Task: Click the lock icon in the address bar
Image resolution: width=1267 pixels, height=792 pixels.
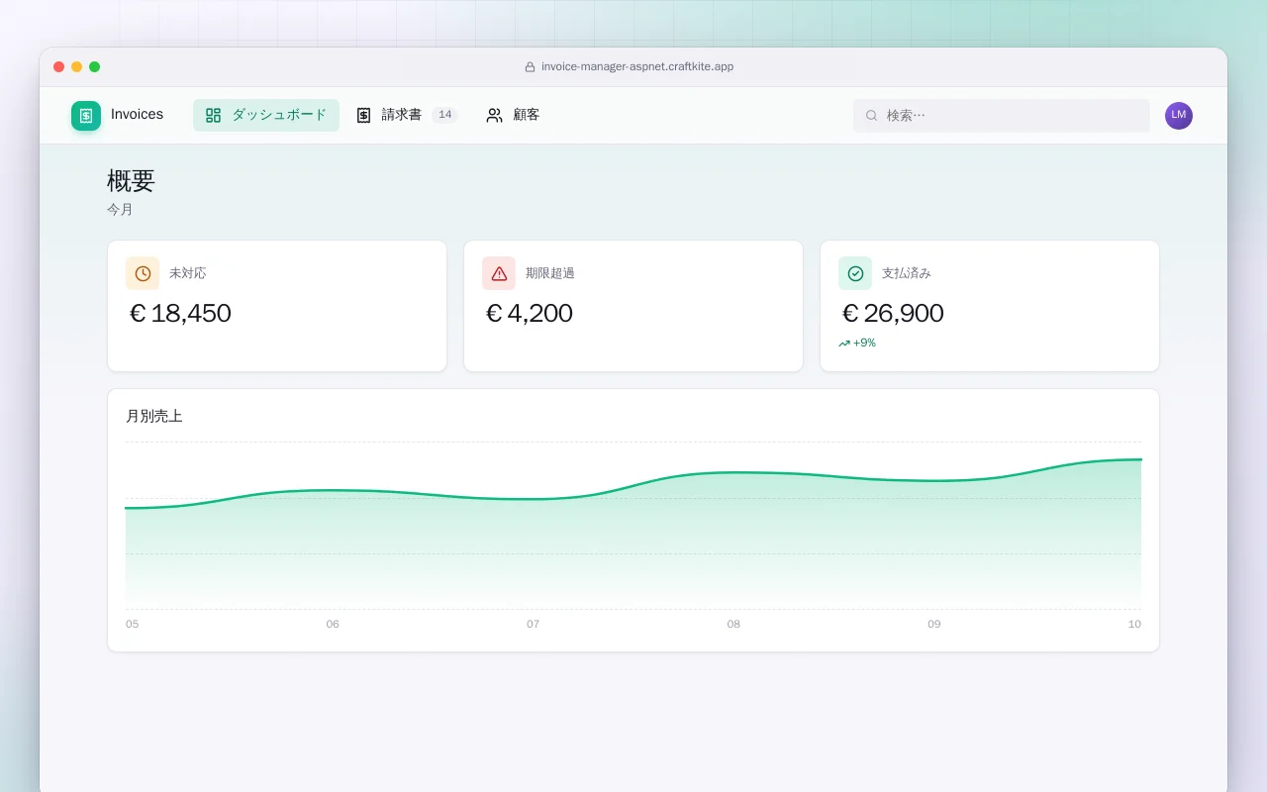Action: coord(530,67)
